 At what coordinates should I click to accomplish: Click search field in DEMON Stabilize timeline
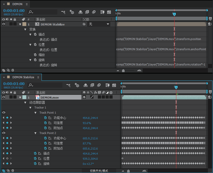point(45,85)
